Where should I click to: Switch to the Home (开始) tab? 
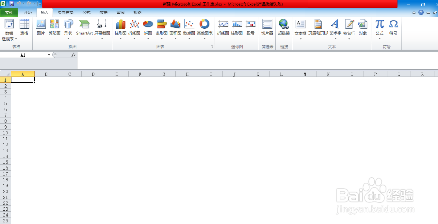(x=28, y=13)
